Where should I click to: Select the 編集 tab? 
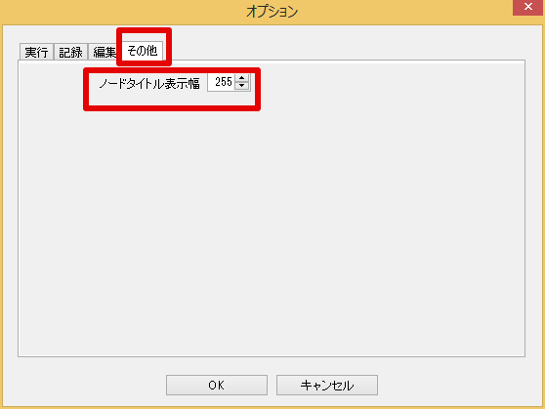[x=104, y=52]
